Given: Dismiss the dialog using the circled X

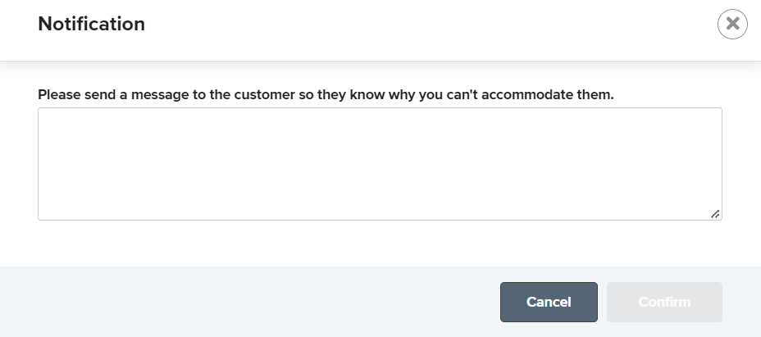Looking at the screenshot, I should tap(732, 24).
